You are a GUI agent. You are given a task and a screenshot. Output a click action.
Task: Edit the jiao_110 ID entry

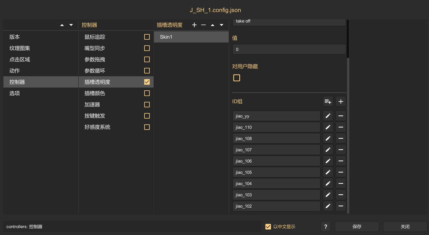pos(328,127)
